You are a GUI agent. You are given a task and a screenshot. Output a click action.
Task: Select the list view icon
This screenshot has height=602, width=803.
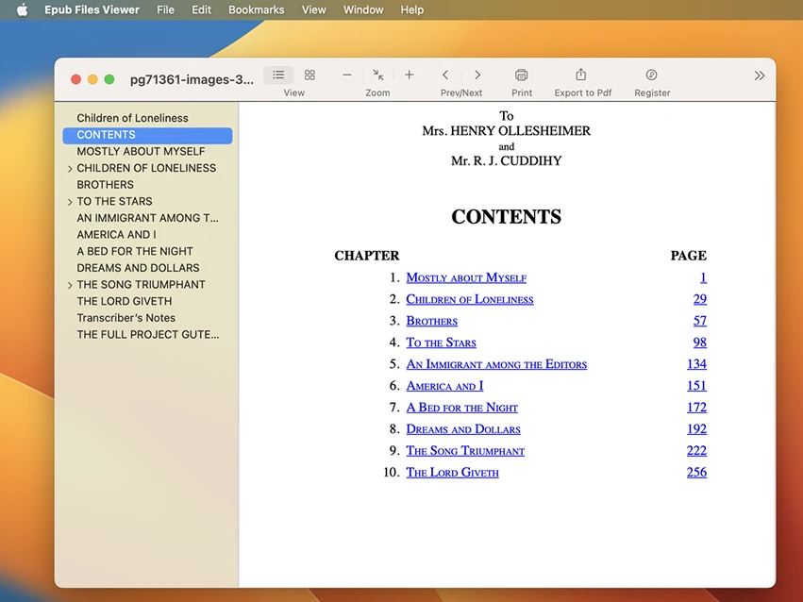point(277,75)
